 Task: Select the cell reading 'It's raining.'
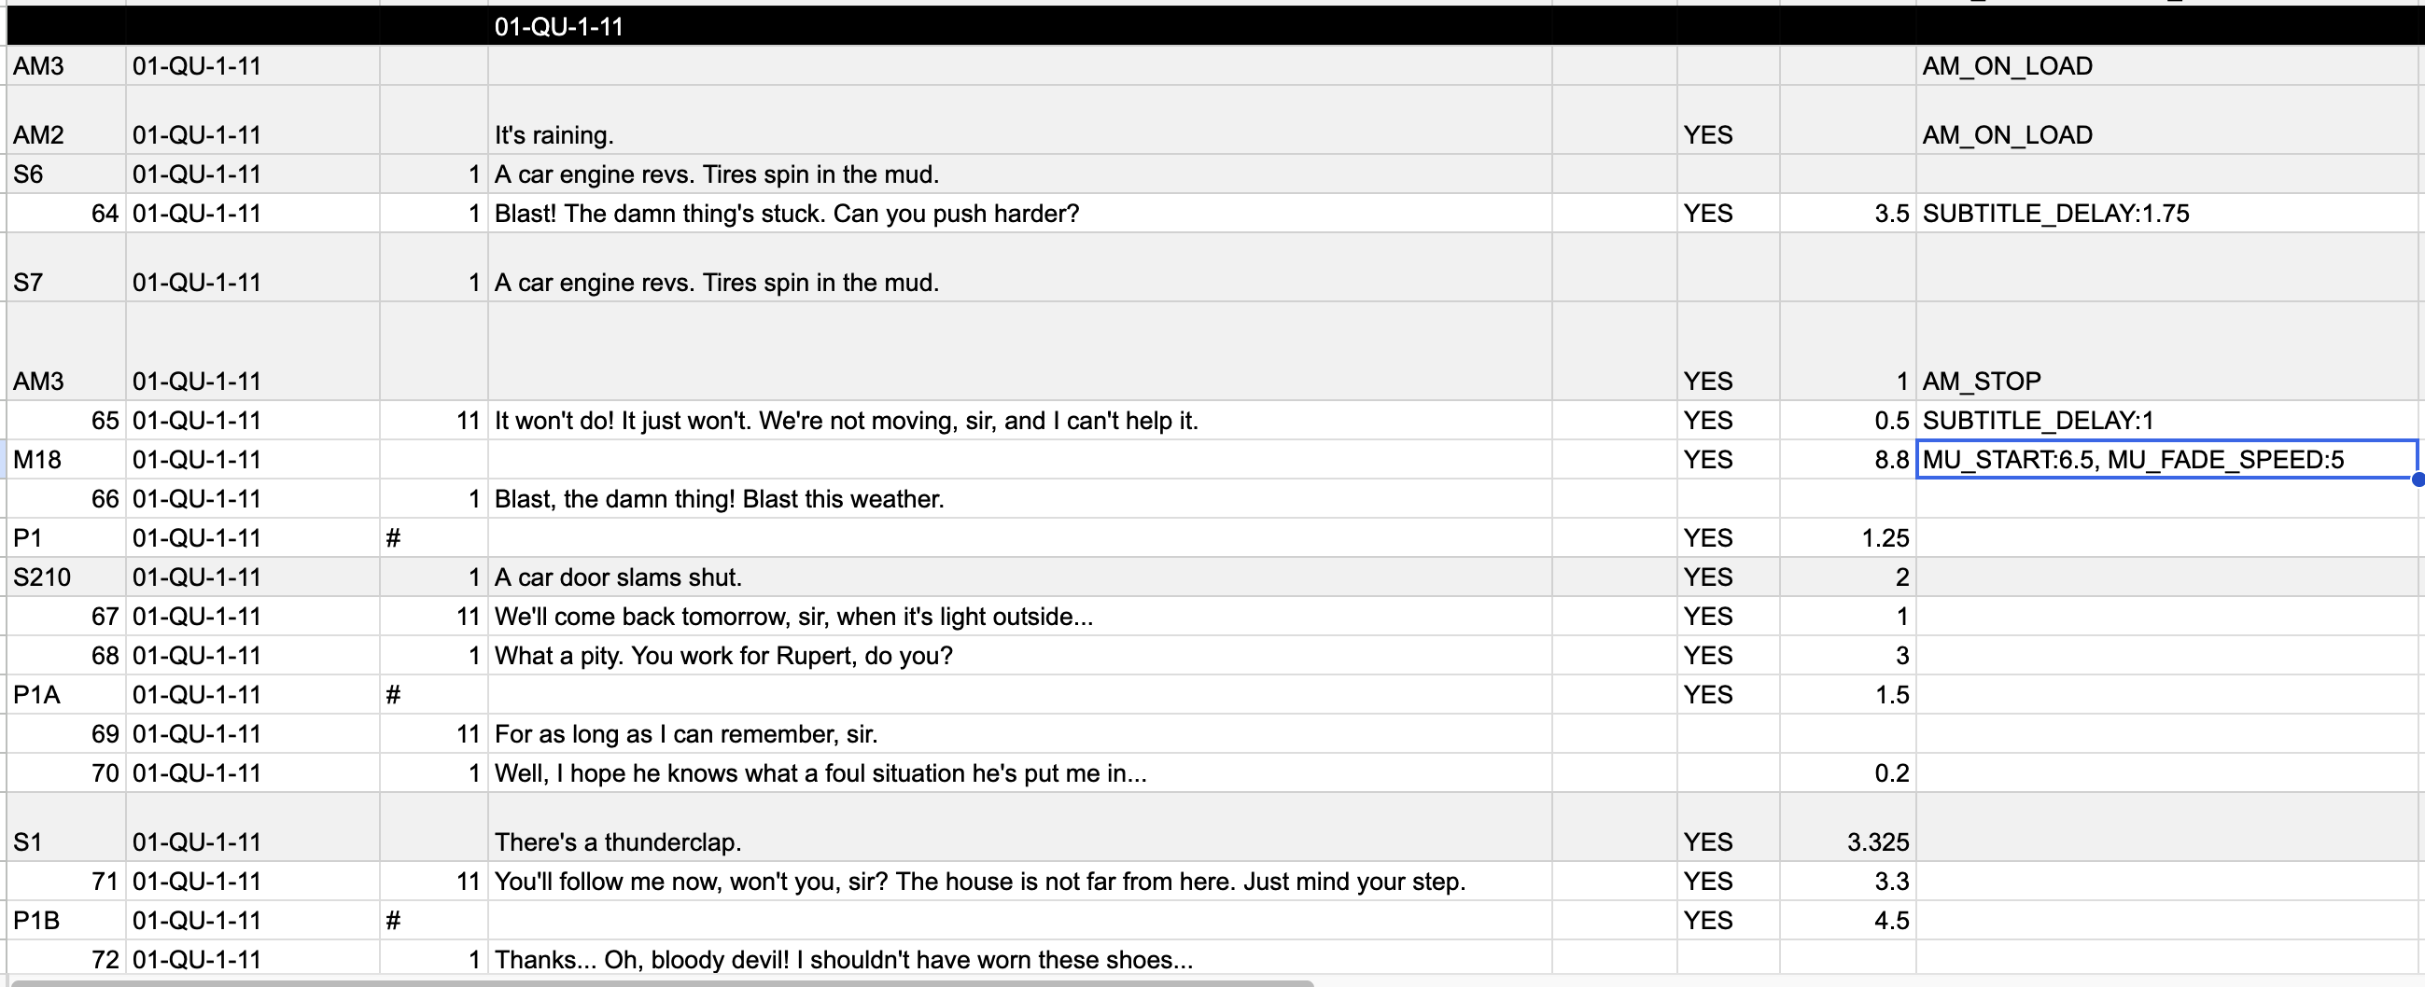coord(1019,119)
